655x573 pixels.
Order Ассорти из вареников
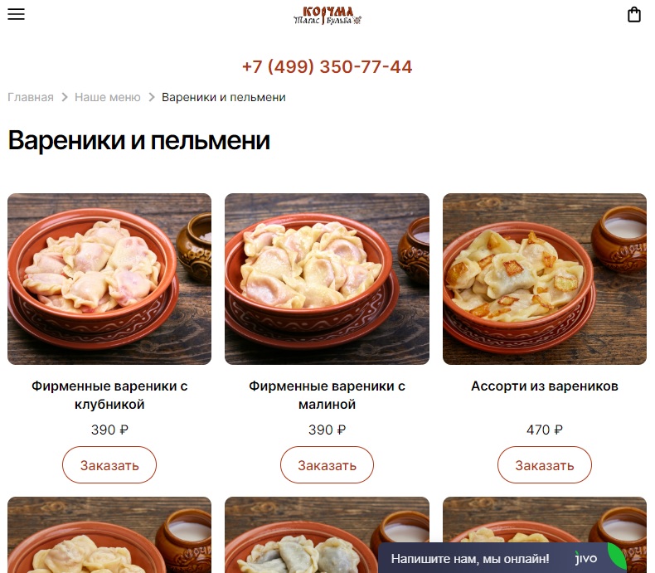(x=544, y=465)
